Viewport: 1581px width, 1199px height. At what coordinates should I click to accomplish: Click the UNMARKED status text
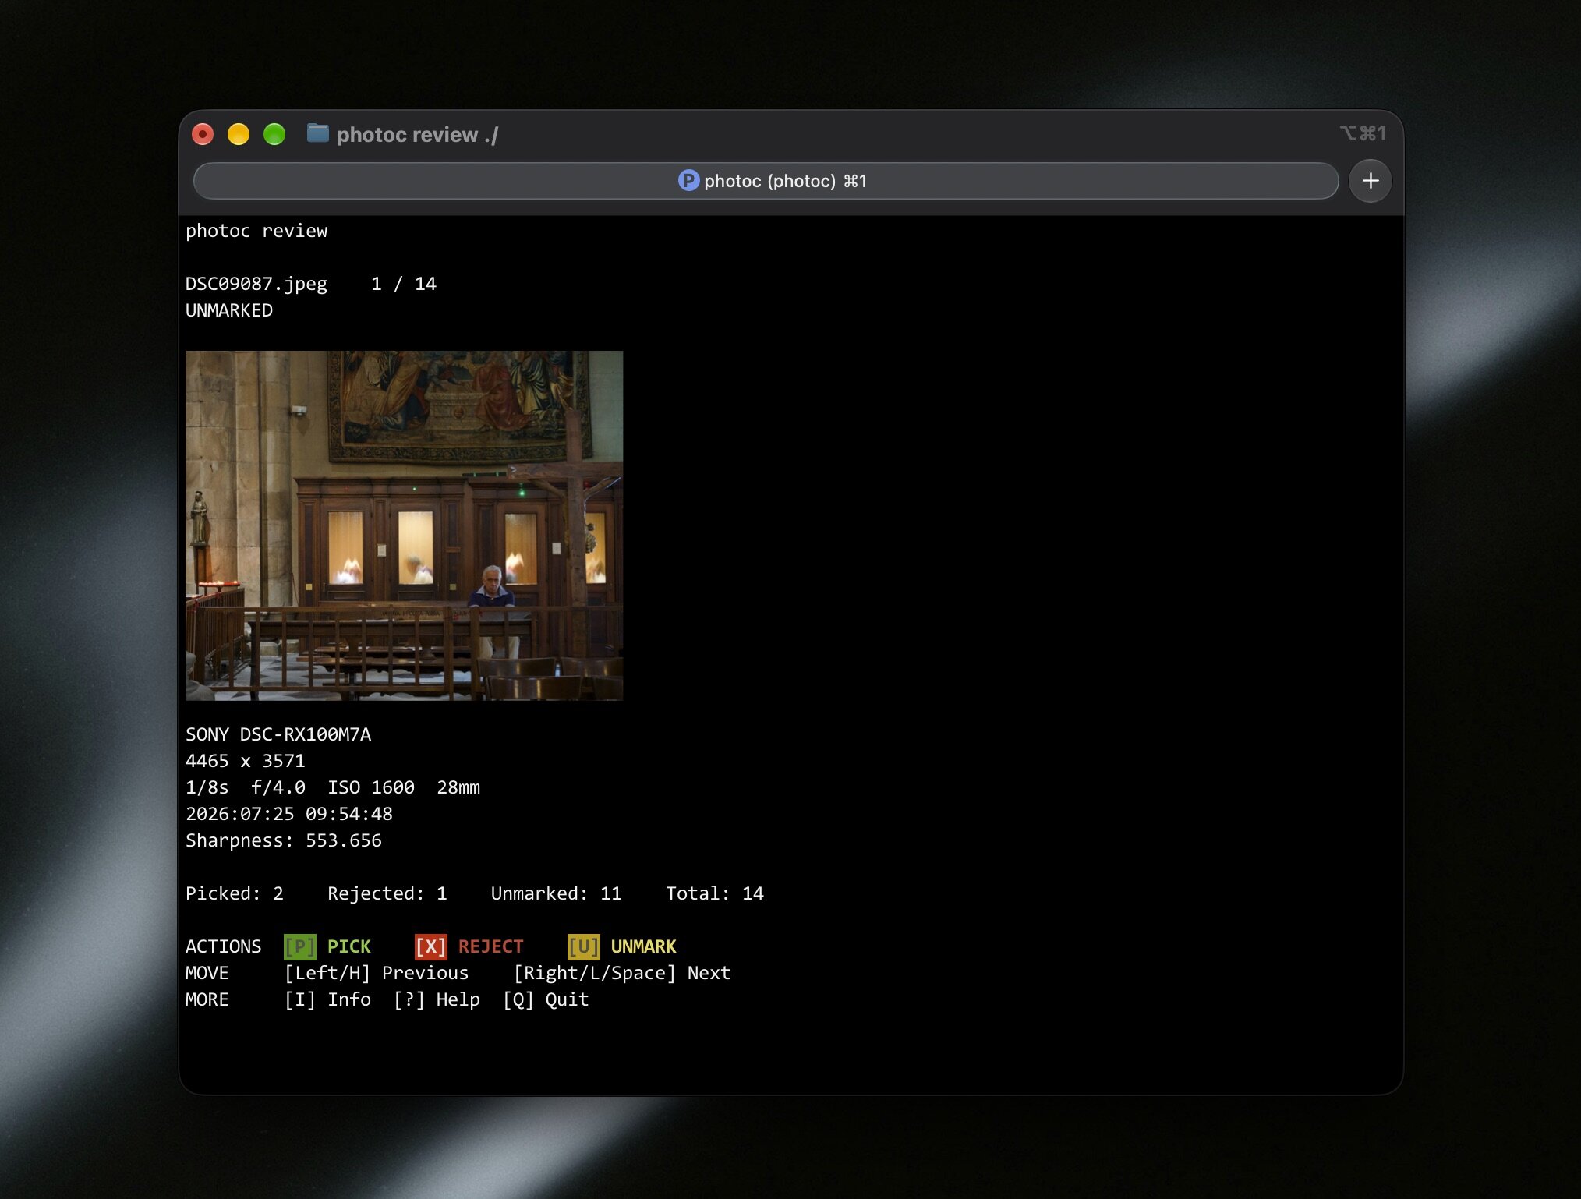click(x=229, y=310)
